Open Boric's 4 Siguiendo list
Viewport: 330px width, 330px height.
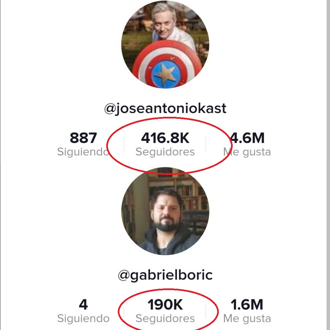83,305
